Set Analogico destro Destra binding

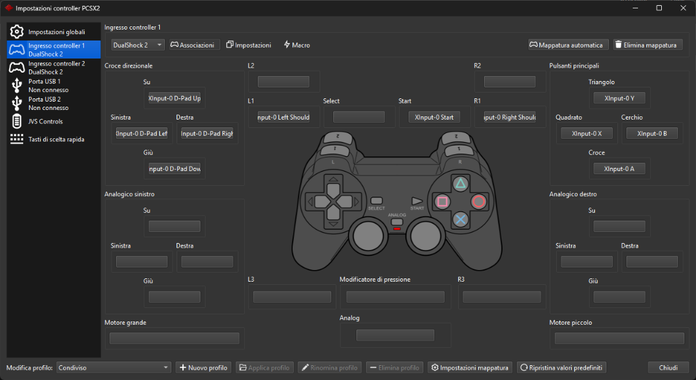point(652,262)
